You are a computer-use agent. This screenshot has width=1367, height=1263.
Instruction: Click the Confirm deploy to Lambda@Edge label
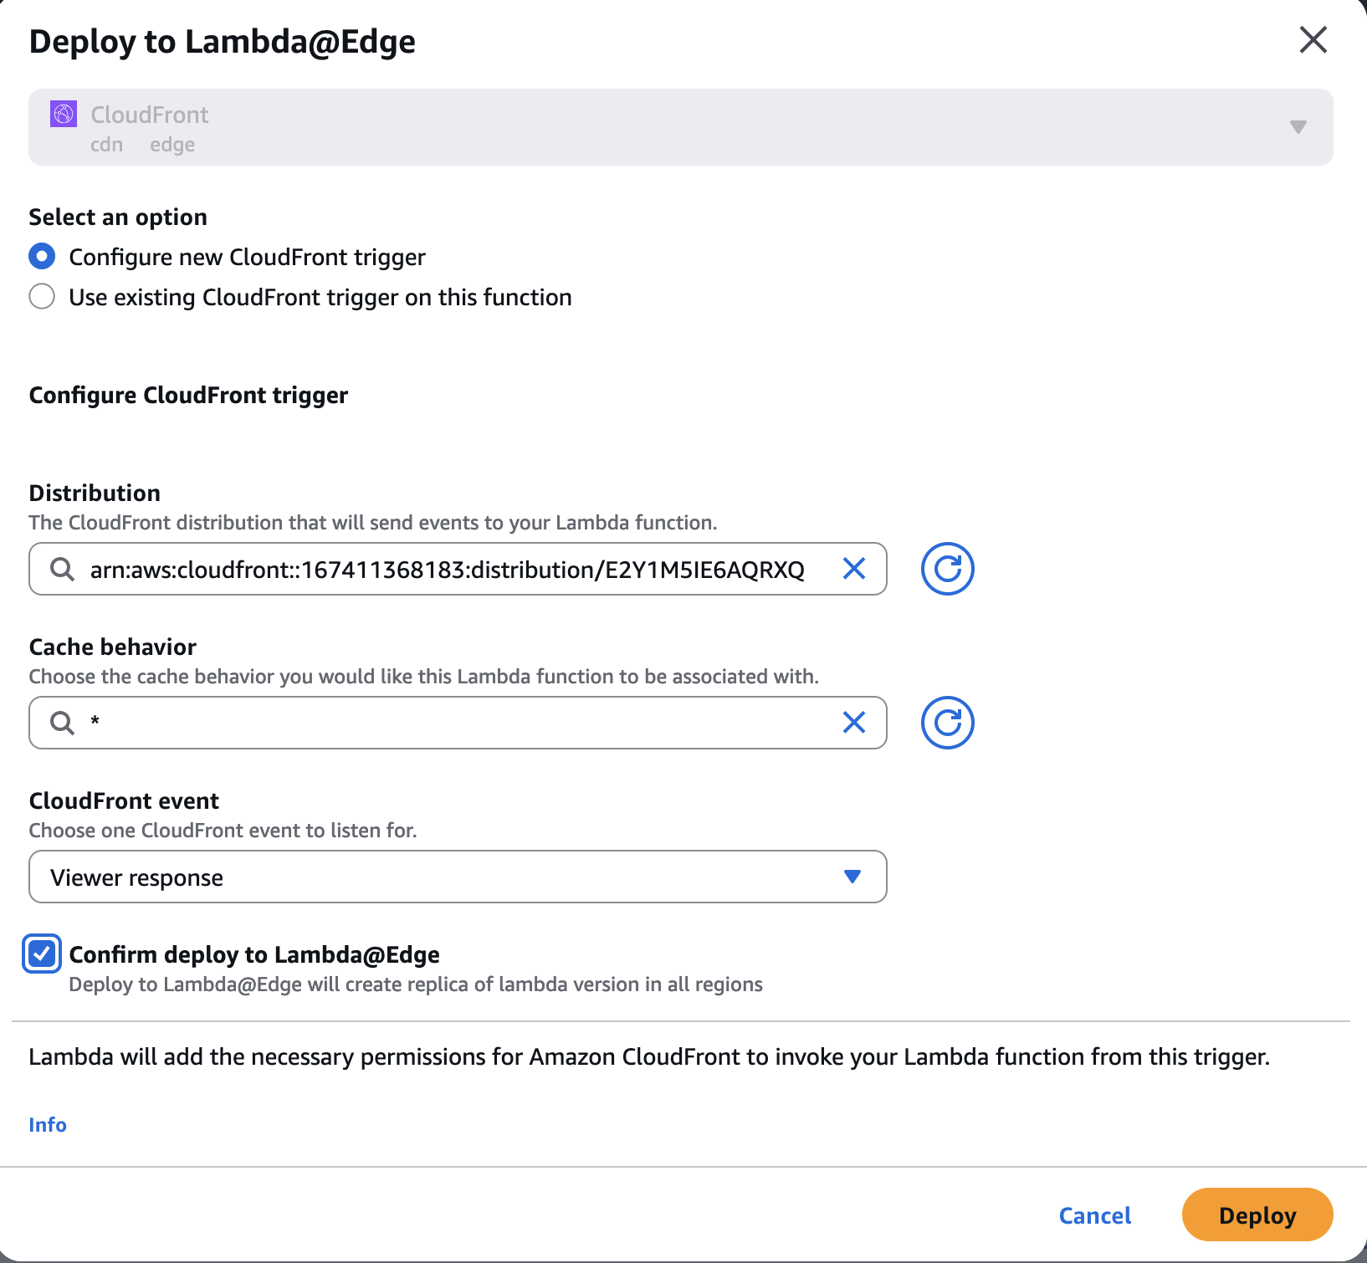point(254,954)
